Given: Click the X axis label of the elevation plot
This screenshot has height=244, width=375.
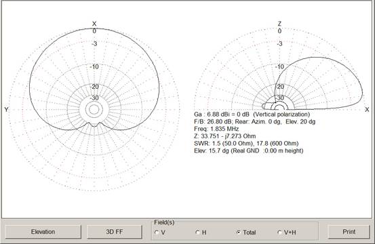Looking at the screenshot, I should (x=367, y=109).
